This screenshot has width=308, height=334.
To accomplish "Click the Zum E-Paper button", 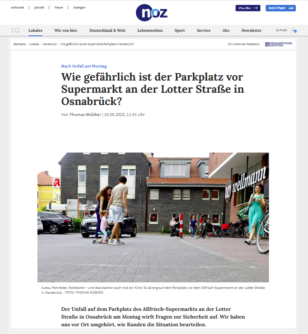I will [x=280, y=8].
